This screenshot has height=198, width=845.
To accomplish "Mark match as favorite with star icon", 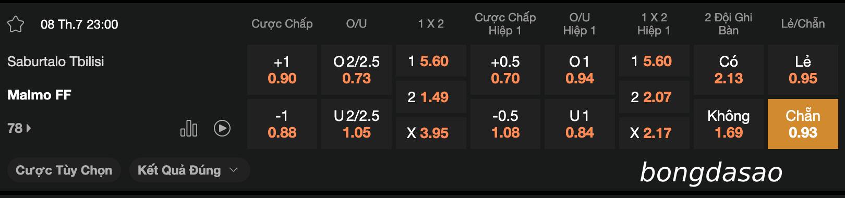I will point(16,24).
